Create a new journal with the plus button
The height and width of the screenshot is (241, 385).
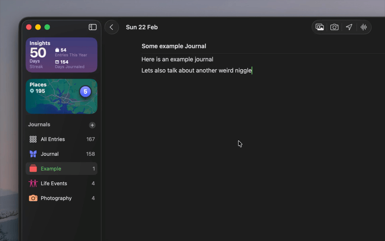92,125
